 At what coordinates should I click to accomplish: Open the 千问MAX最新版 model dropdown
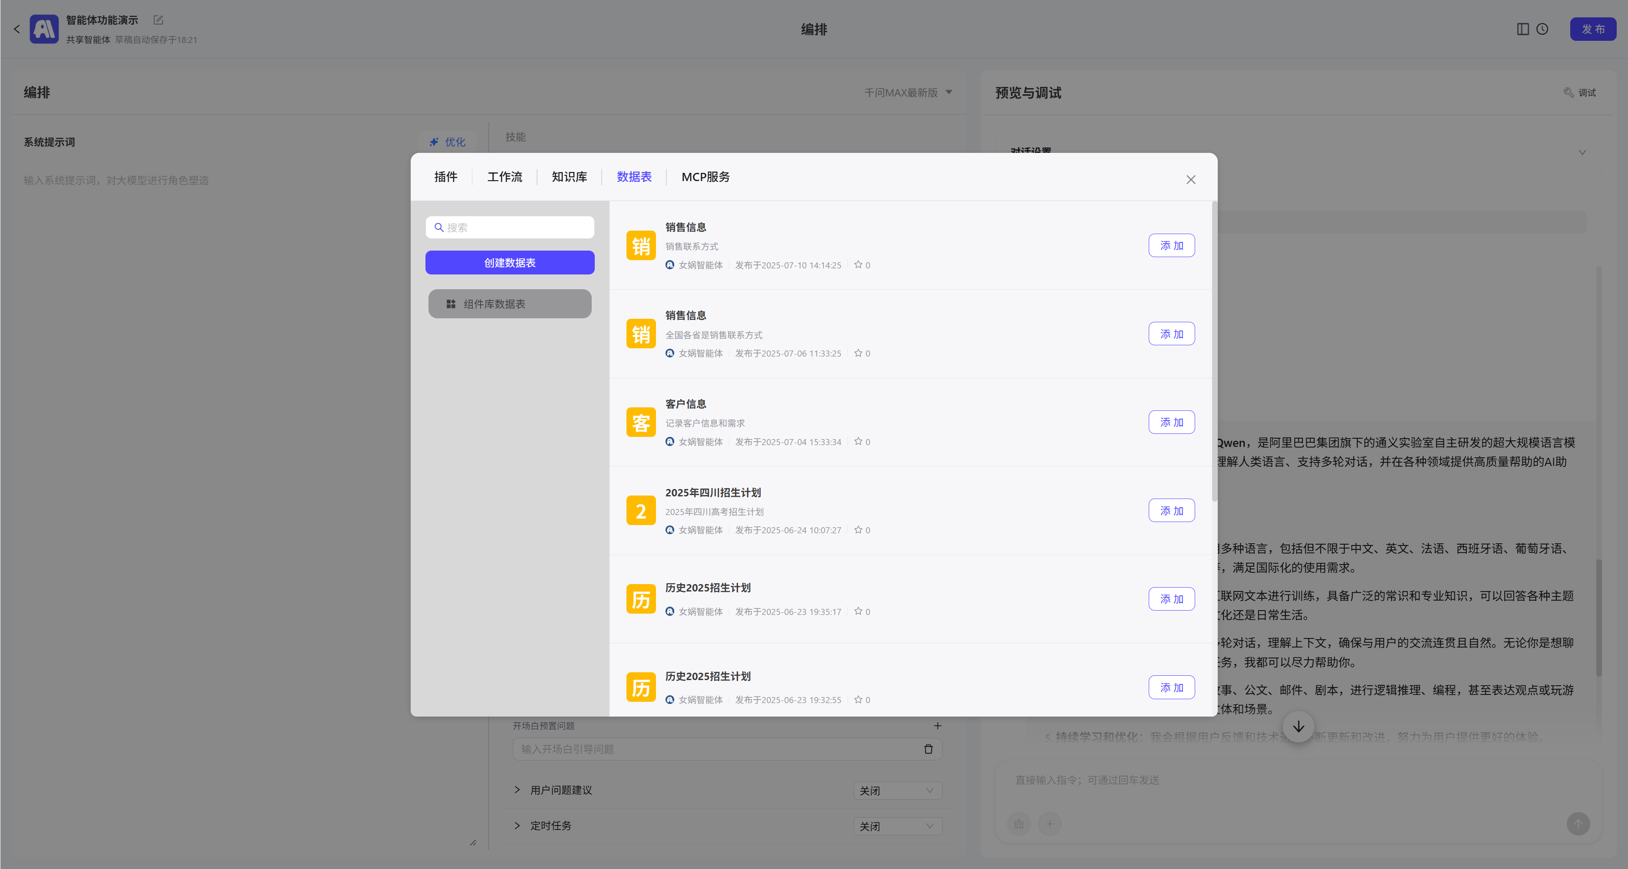908,92
